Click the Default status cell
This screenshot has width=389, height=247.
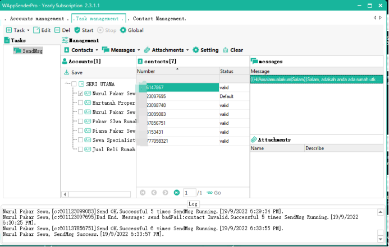click(234, 96)
